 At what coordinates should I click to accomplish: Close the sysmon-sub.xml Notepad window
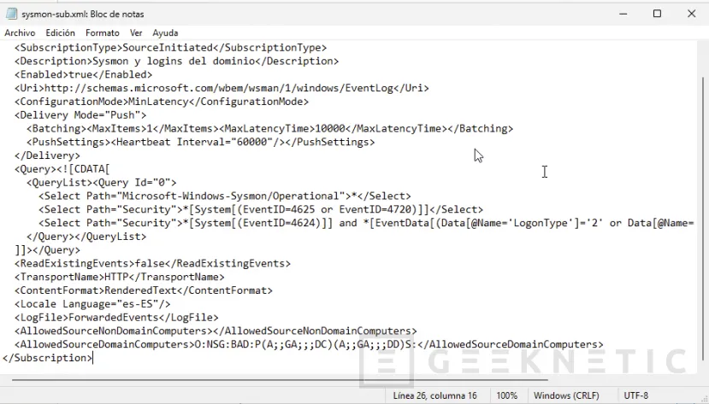point(691,14)
